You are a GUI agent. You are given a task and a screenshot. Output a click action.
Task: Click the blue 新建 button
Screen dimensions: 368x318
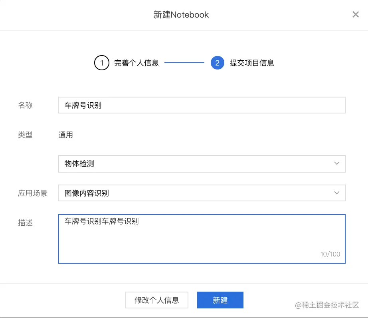tap(220, 300)
